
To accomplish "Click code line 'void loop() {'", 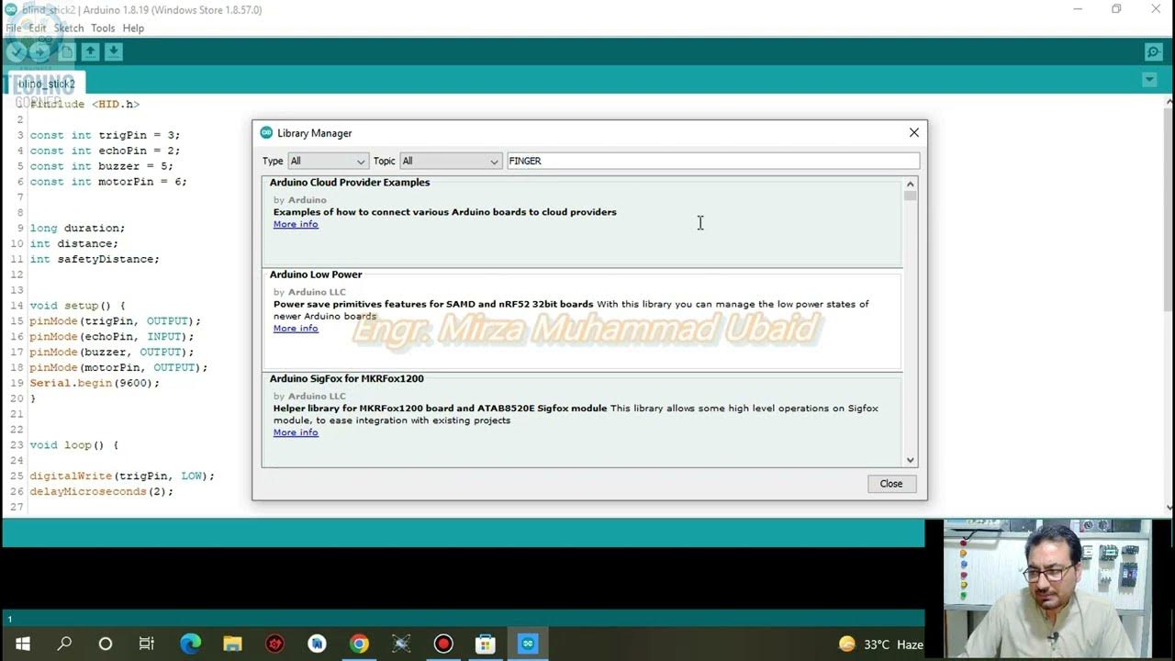I will pos(74,445).
